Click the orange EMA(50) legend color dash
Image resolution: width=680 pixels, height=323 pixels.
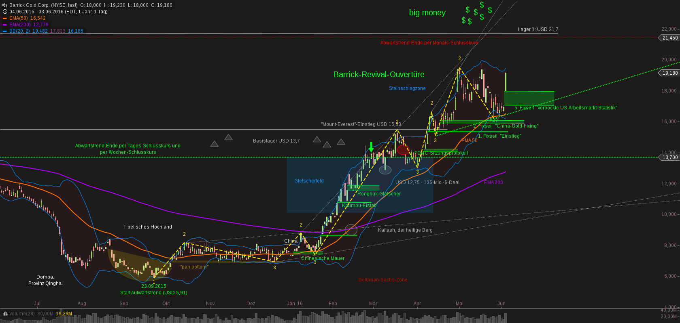5,18
